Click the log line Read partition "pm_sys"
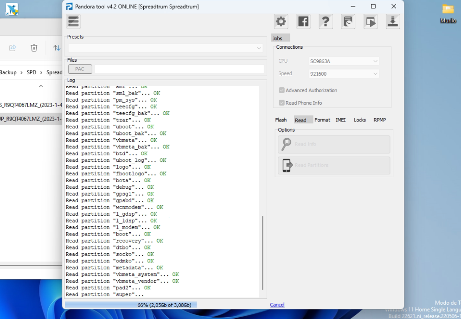The image size is (461, 319). [x=111, y=100]
